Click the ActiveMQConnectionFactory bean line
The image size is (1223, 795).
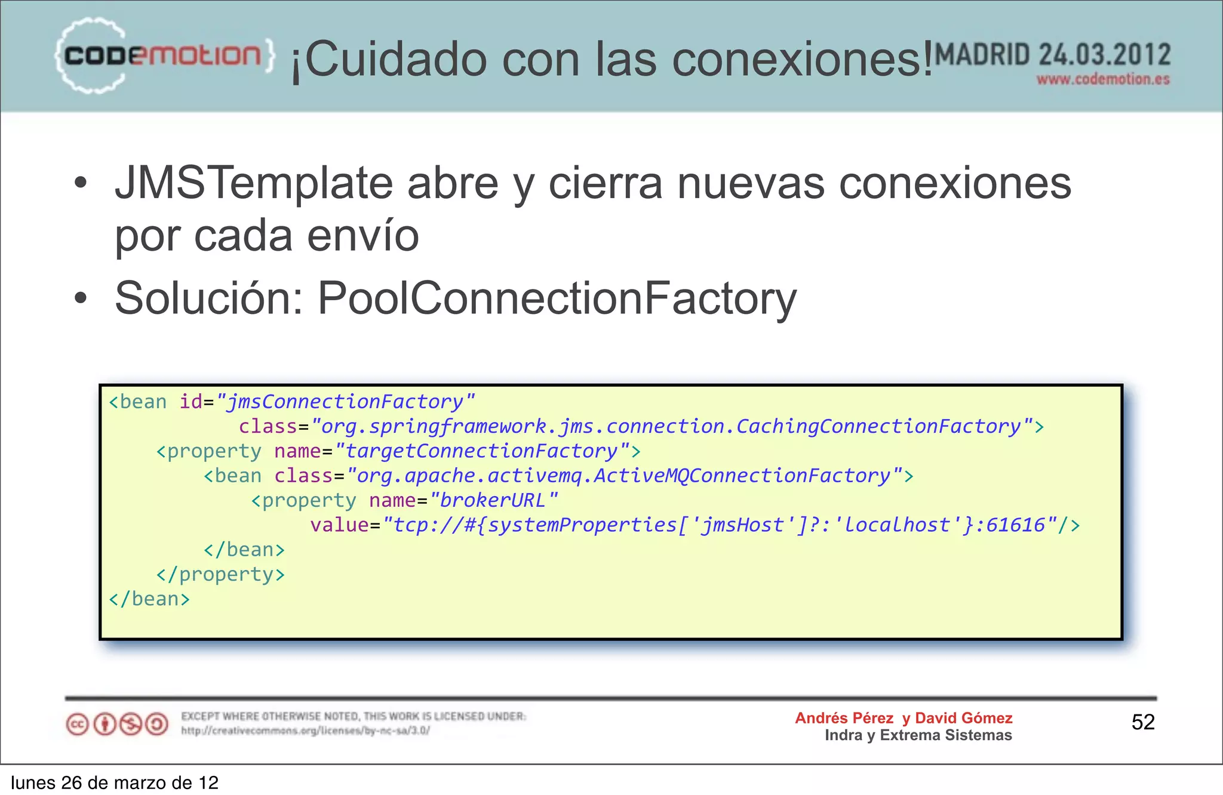(x=558, y=476)
